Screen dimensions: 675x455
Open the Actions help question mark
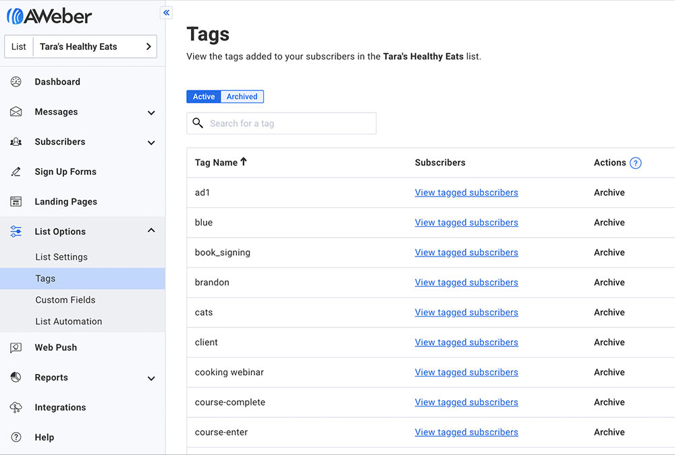click(635, 163)
